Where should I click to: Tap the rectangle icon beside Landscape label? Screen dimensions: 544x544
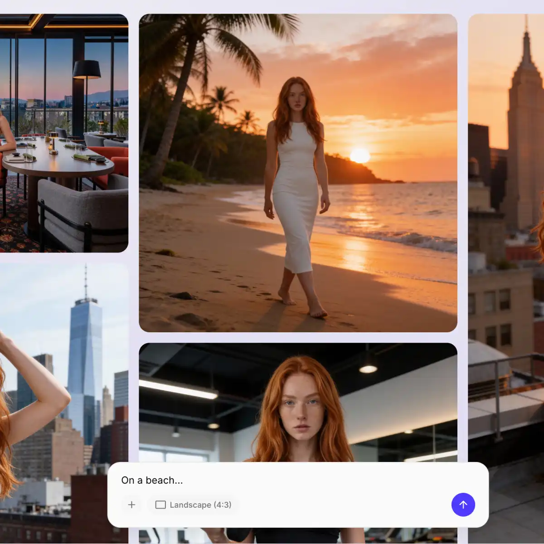point(160,505)
